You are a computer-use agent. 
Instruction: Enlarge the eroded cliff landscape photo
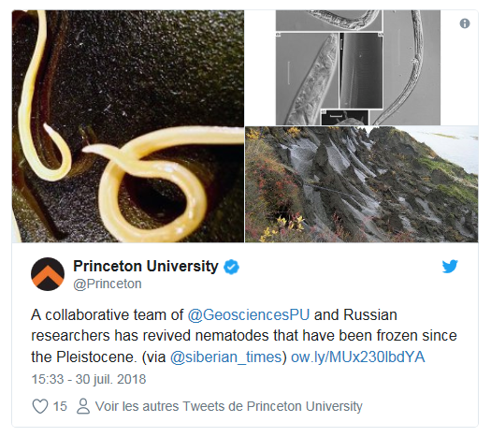tap(361, 184)
